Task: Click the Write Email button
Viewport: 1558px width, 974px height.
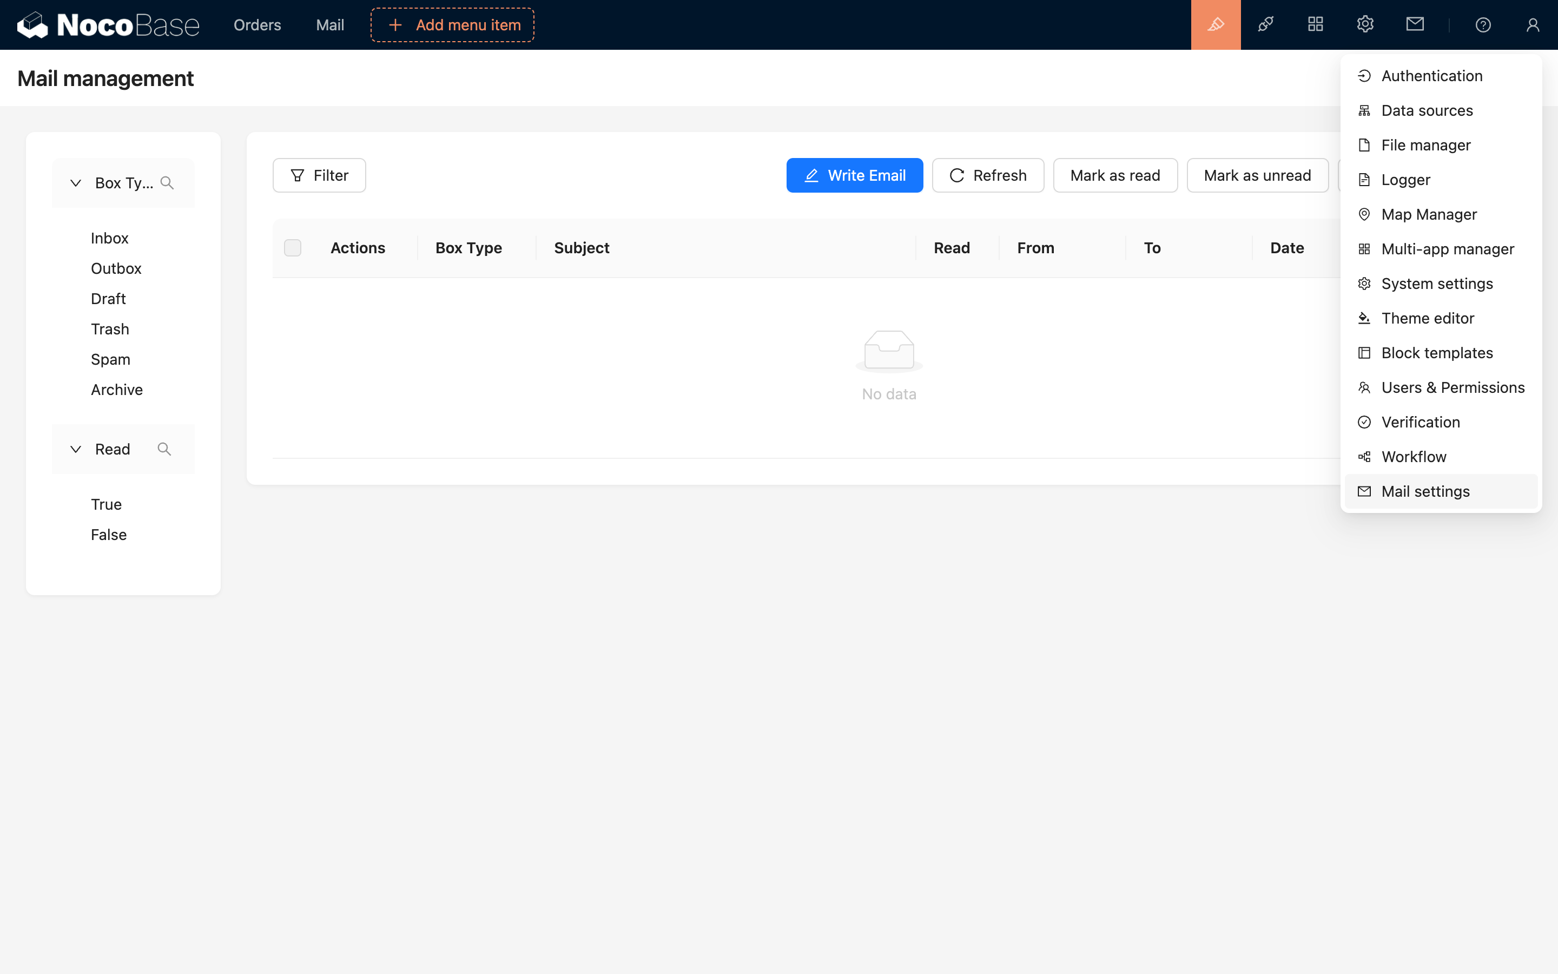Action: pyautogui.click(x=854, y=175)
